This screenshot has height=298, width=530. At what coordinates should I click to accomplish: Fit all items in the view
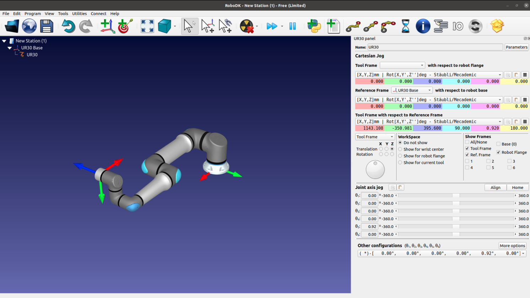click(147, 26)
